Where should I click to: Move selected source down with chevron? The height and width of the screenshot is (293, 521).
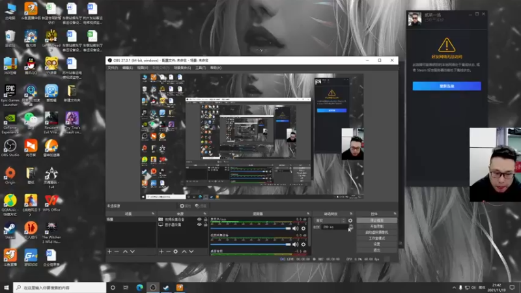[x=191, y=251]
